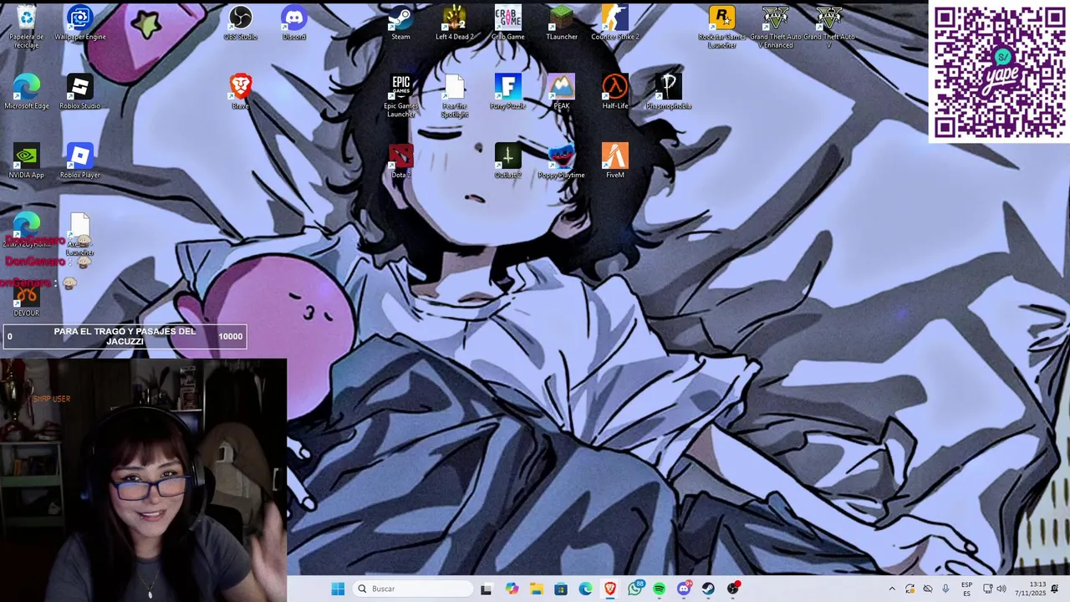Click the microphone icon in the system tray
The image size is (1070, 602).
[945, 589]
